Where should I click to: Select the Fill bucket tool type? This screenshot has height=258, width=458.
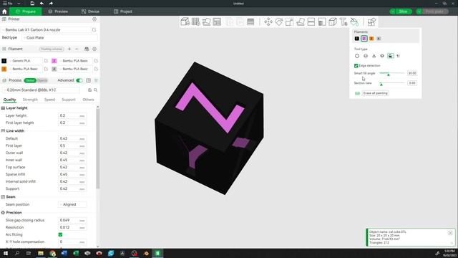click(391, 56)
